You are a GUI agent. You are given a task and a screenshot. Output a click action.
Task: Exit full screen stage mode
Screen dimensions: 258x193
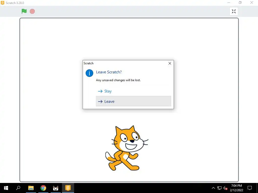click(x=234, y=11)
